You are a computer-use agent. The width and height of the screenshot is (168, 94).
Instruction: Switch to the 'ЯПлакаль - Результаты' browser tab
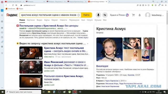tap(56, 2)
